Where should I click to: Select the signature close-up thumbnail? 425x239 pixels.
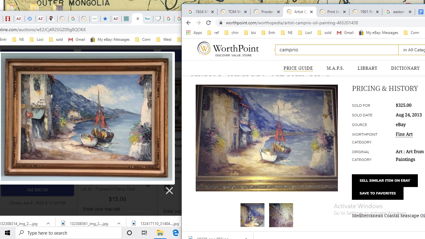point(281,215)
